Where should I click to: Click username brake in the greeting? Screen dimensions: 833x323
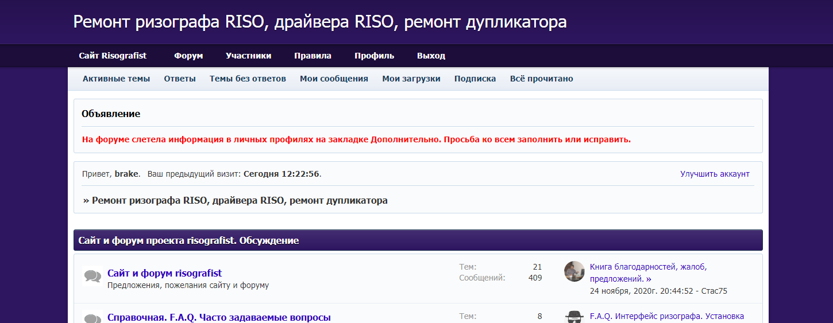[x=126, y=174]
